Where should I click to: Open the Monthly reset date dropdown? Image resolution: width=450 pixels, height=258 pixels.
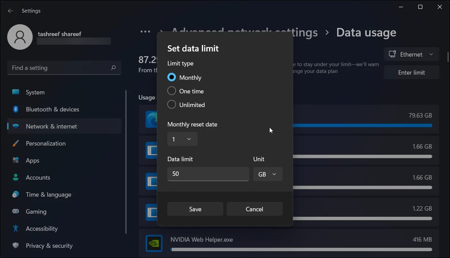pyautogui.click(x=182, y=139)
